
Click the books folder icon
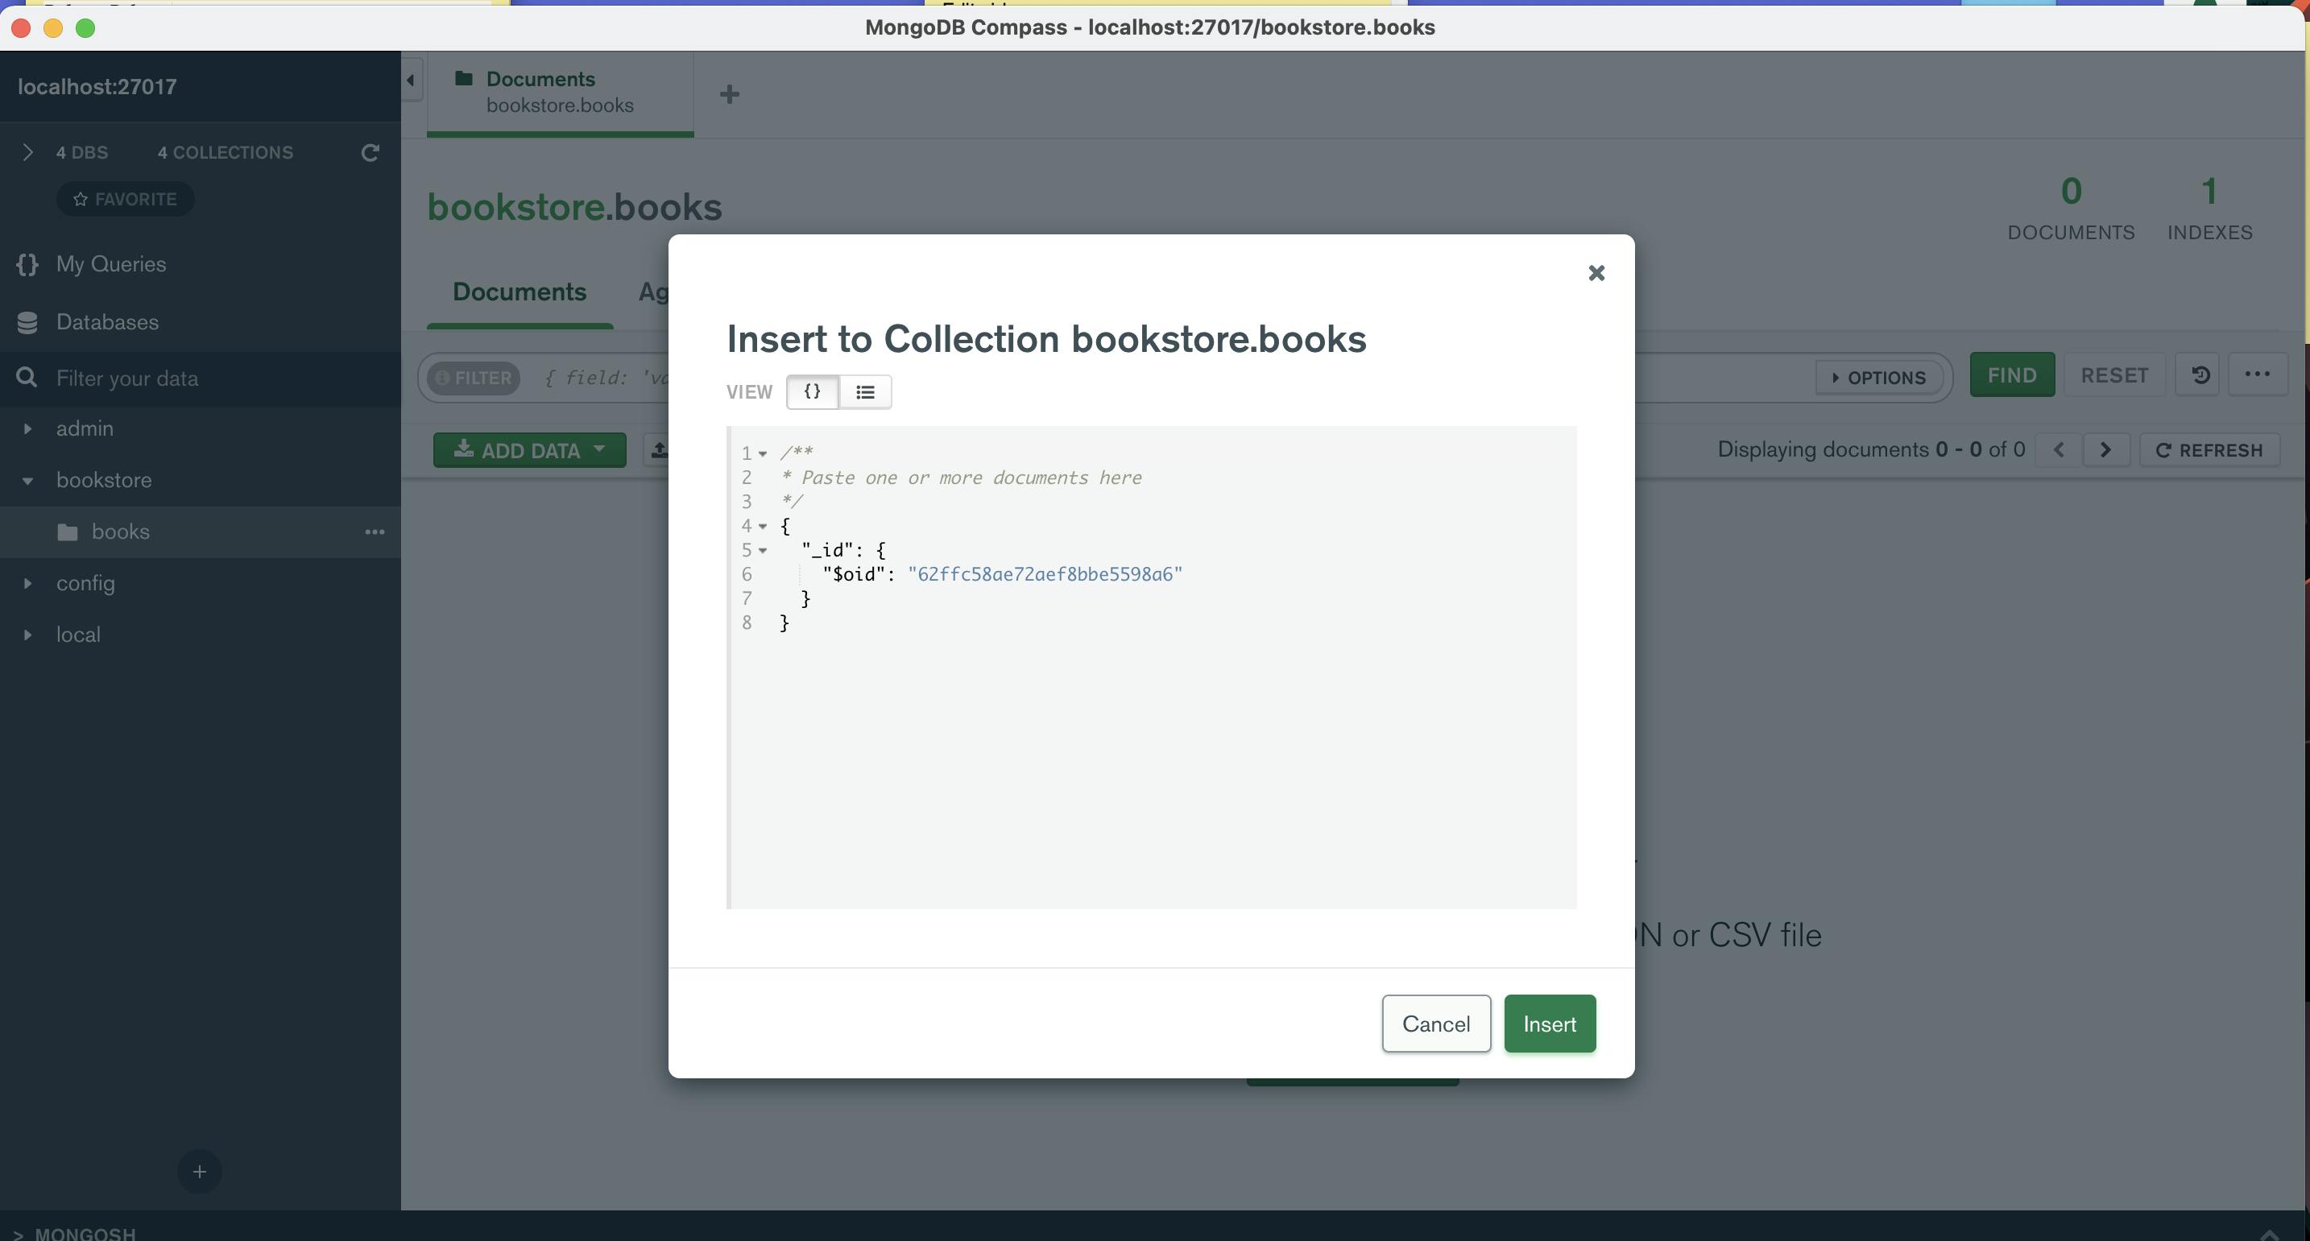[68, 532]
